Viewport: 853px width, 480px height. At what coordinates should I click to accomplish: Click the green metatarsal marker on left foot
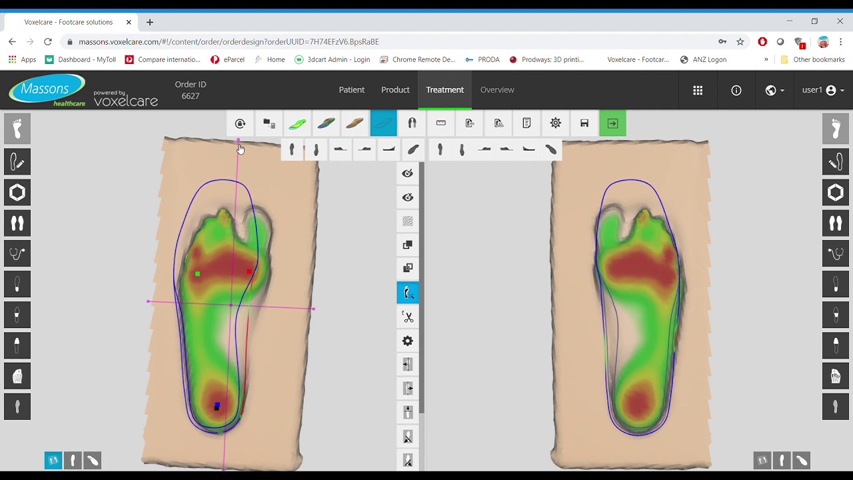[x=197, y=273]
